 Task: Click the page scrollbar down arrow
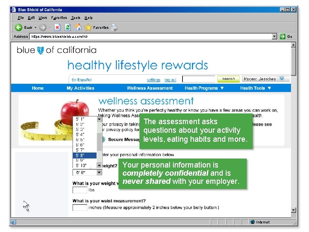click(294, 210)
